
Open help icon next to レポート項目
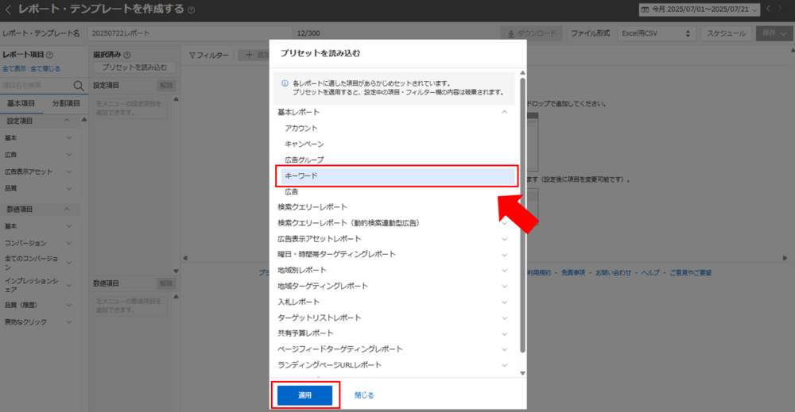(49, 55)
